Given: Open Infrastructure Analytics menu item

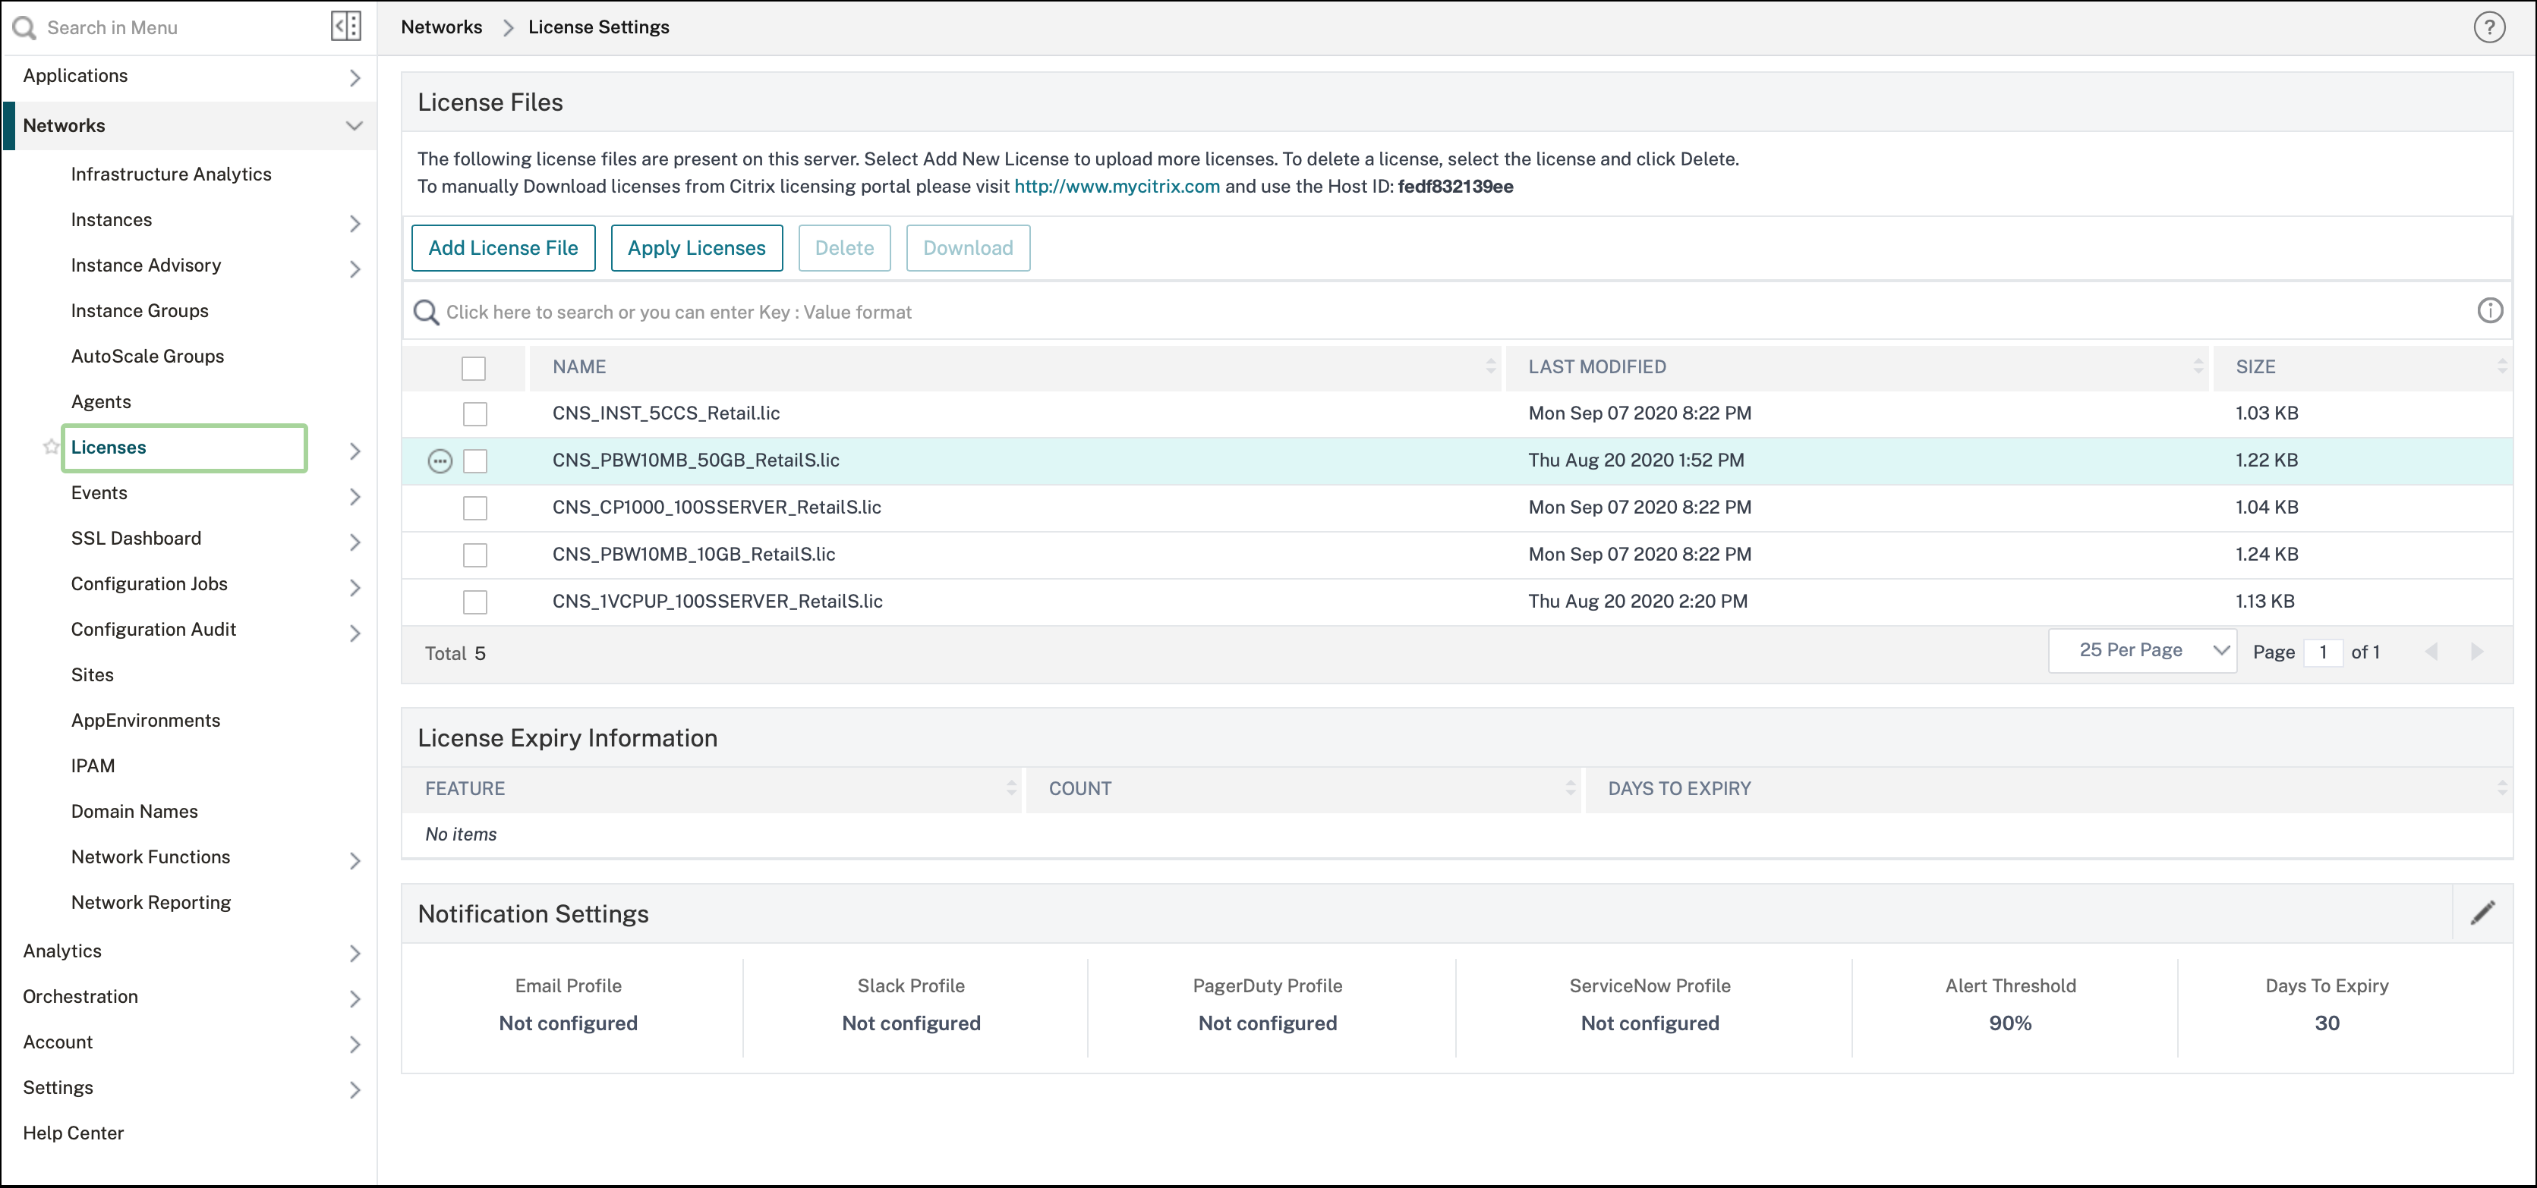Looking at the screenshot, I should 170,174.
